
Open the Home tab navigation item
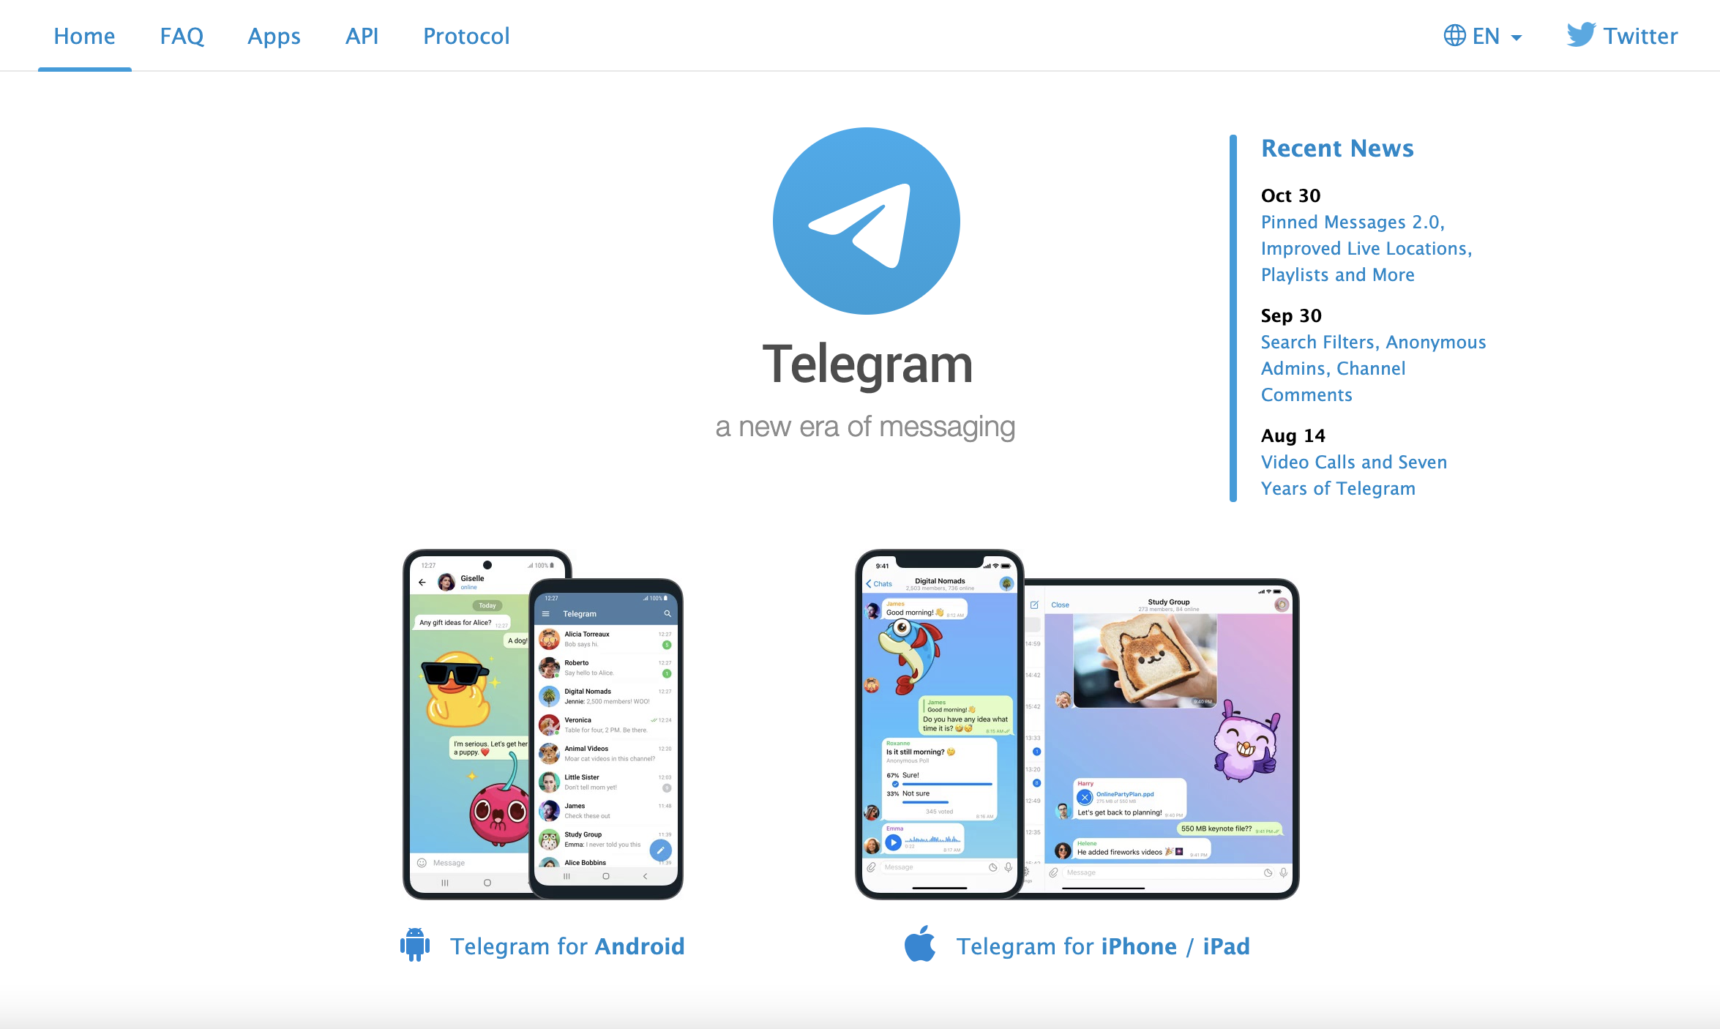[84, 34]
